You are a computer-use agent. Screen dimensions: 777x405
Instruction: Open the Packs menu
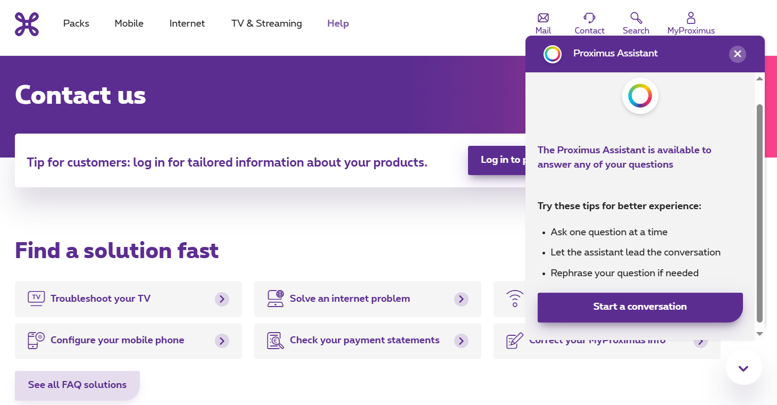click(x=76, y=23)
